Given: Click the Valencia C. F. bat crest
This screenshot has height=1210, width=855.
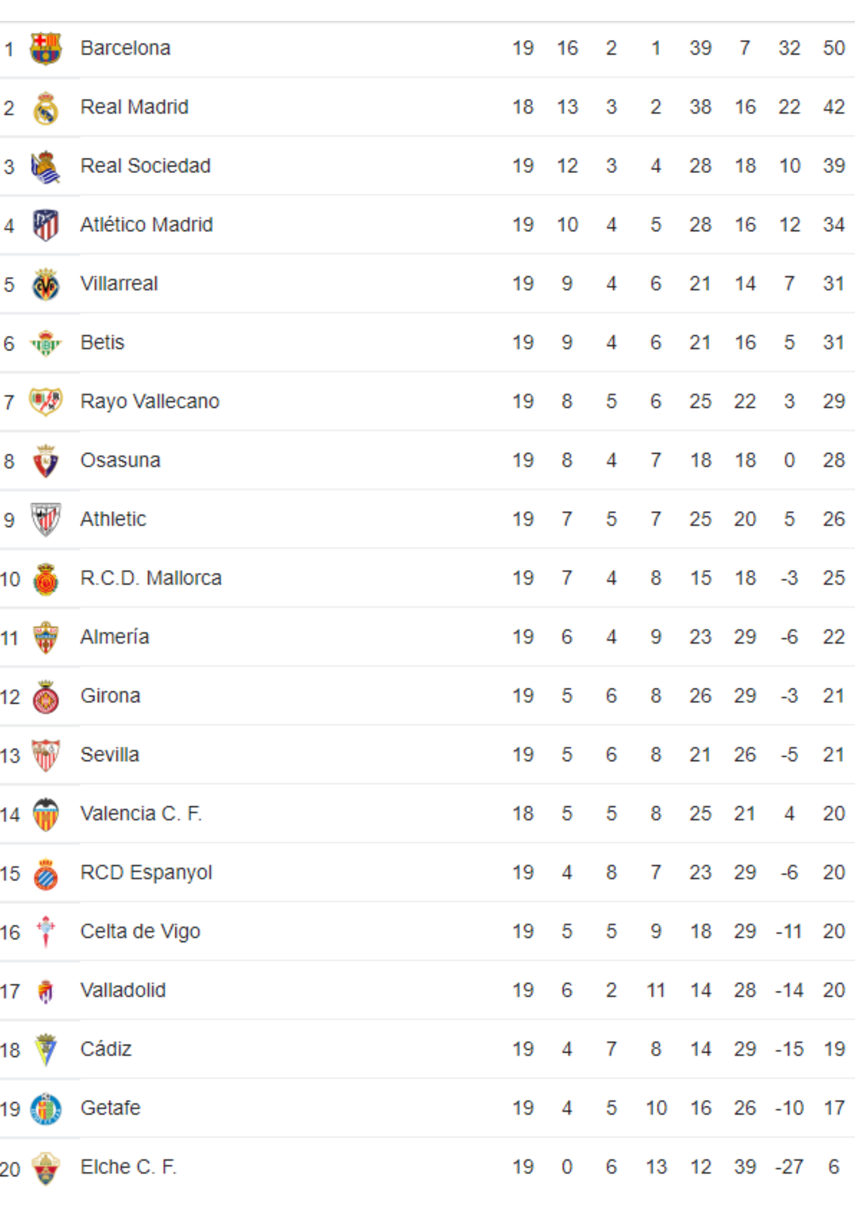Looking at the screenshot, I should click(46, 814).
